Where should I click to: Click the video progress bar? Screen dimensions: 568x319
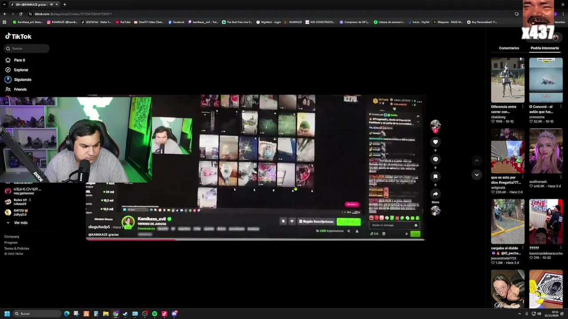255,239
